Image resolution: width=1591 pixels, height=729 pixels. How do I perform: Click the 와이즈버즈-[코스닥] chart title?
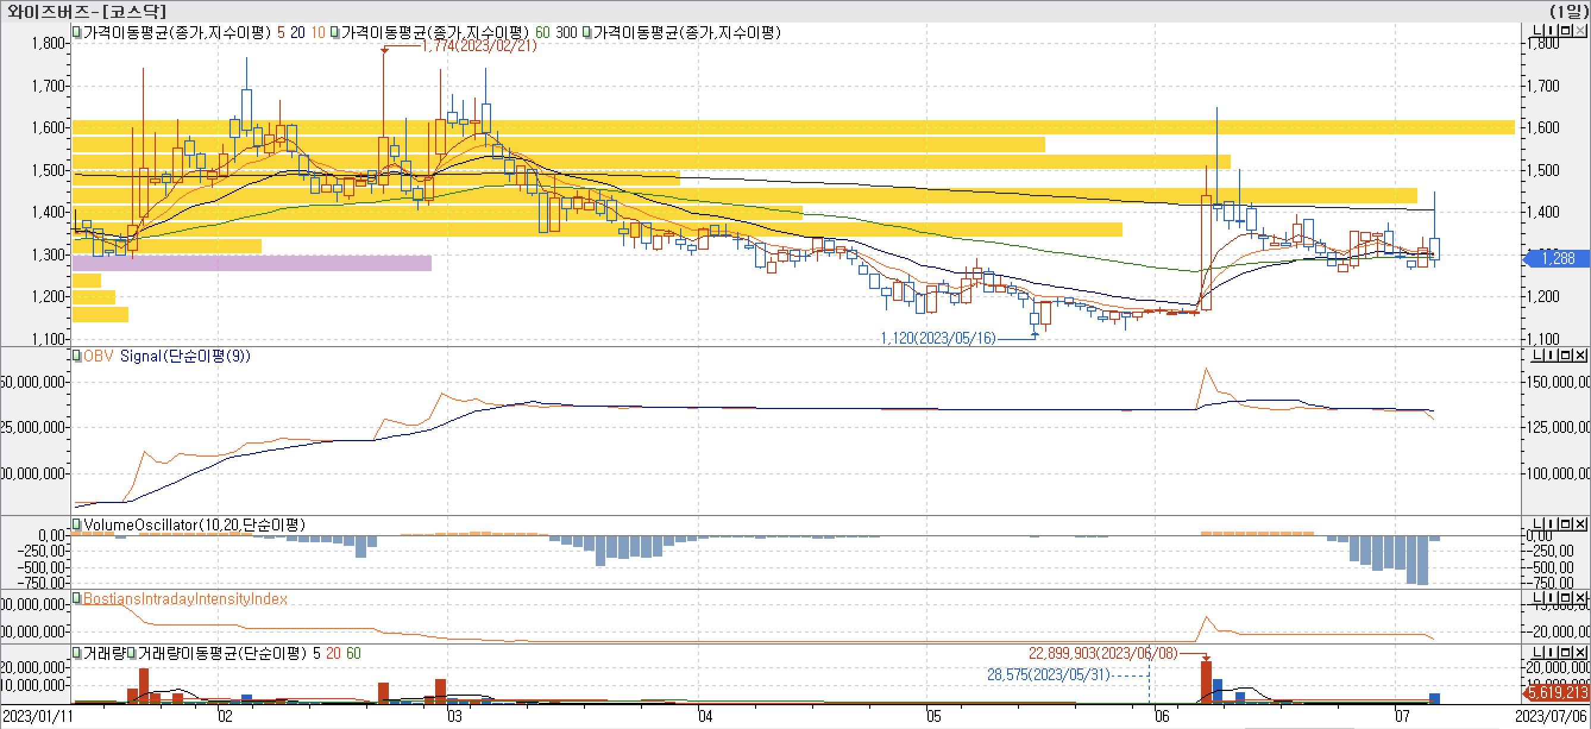tap(86, 11)
